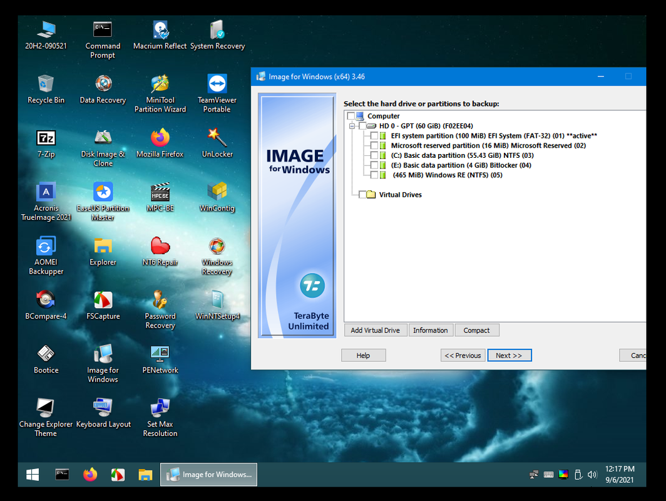Image resolution: width=666 pixels, height=501 pixels.
Task: Select the (C:) Basic data partition checkbox
Action: coord(374,155)
